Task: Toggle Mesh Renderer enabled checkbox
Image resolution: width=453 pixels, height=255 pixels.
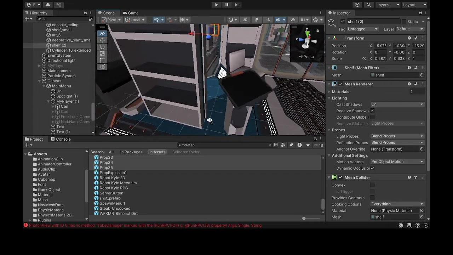Action: [340, 84]
